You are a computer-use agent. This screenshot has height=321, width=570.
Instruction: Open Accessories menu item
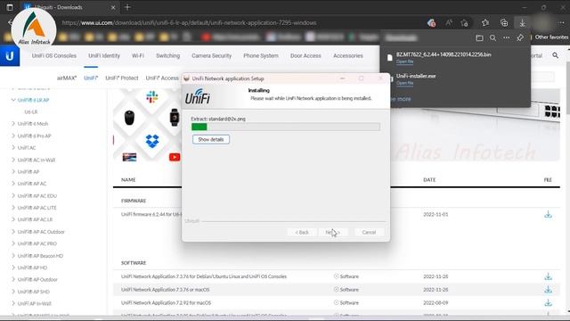coord(348,55)
